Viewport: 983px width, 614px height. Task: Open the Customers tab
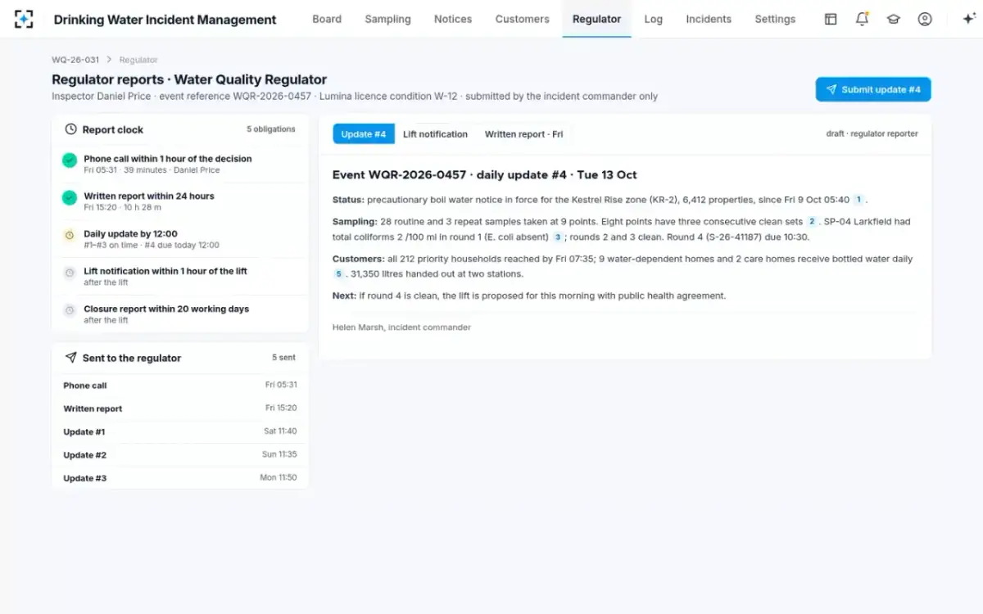tap(522, 19)
